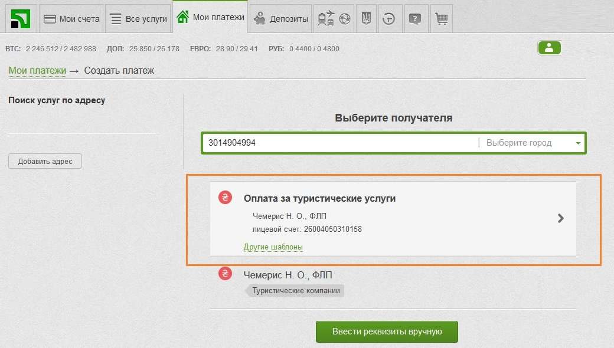This screenshot has width=614, height=348.
Task: Click the hryvnia icon beside Оплата за туристические услуги
Action: [x=225, y=198]
